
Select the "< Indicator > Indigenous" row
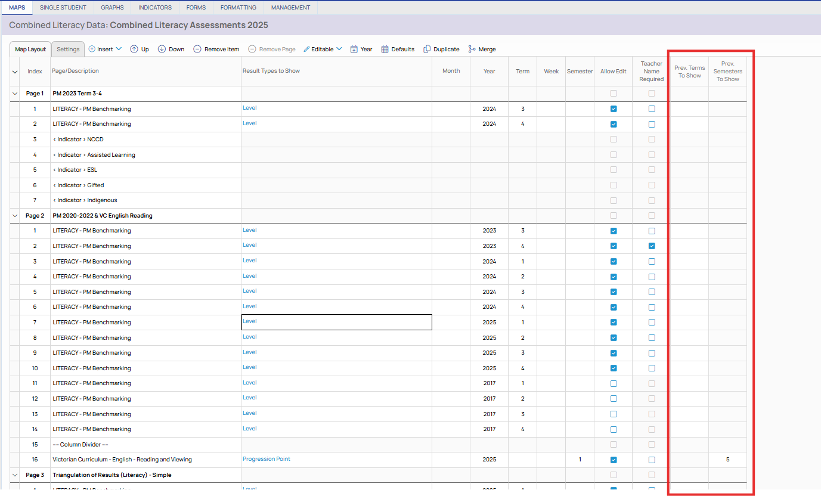pos(85,200)
